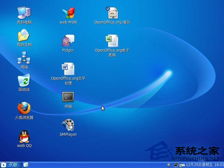The width and height of the screenshot is (224, 168).
Task: Click the drive tray icon beside the date
Action: coord(182,165)
